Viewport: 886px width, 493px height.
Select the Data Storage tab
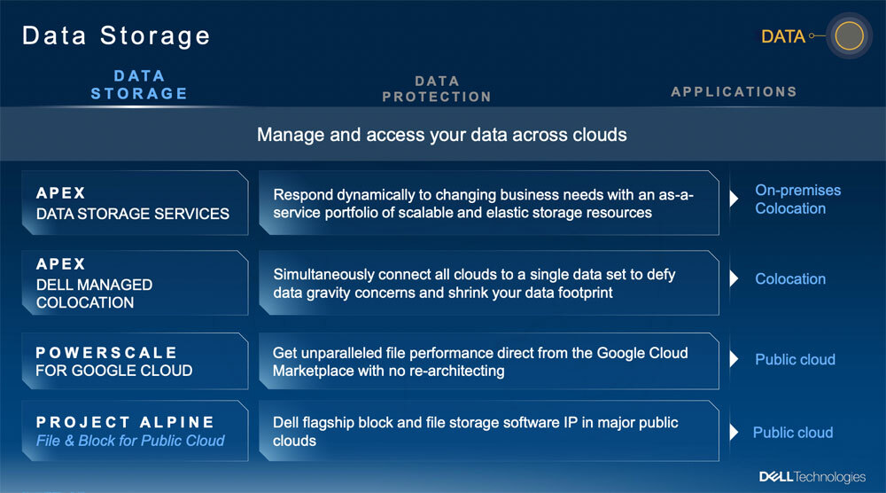139,85
